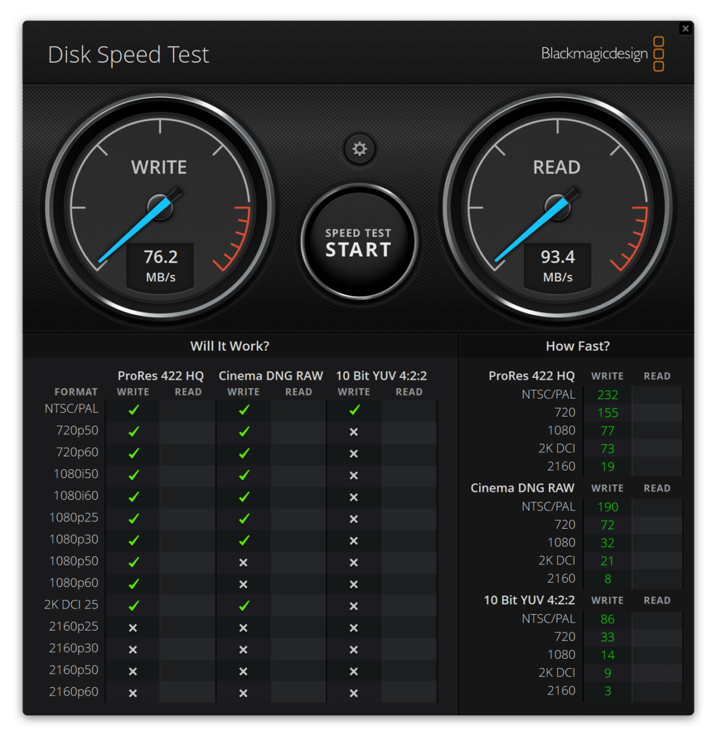Click 2160p30 Cinema DNG RAW write cross
Viewport: 717px width, 741px height.
point(243,650)
